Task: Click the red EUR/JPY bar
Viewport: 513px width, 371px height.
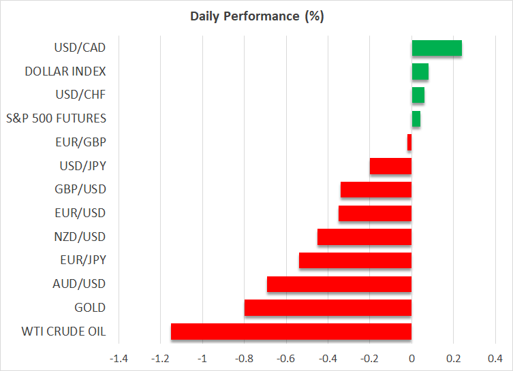Action: (x=355, y=260)
